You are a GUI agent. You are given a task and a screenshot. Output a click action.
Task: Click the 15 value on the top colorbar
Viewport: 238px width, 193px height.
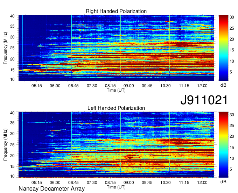pos(232,50)
